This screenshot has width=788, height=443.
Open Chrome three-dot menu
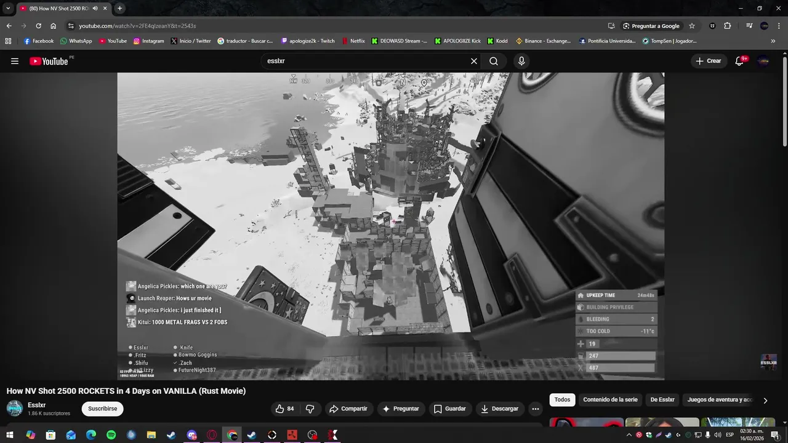pyautogui.click(x=779, y=26)
